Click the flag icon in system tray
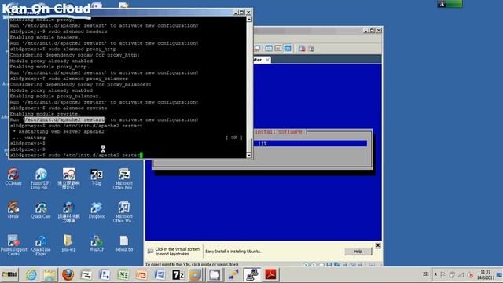Image resolution: width=503 pixels, height=283 pixels. pyautogui.click(x=443, y=275)
